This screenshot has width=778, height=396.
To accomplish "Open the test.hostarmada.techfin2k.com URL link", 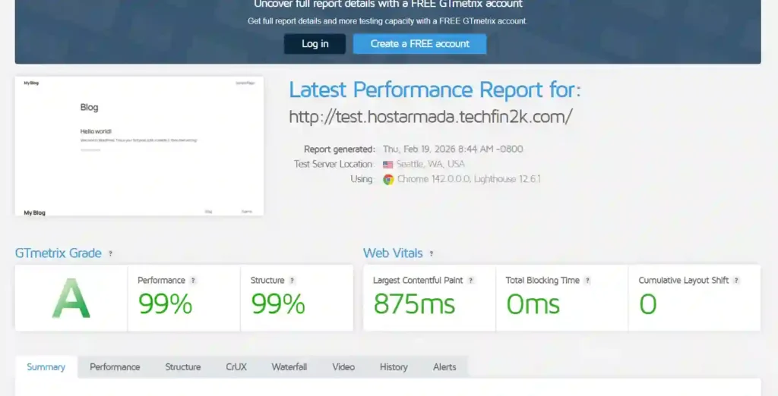I will pyautogui.click(x=431, y=117).
